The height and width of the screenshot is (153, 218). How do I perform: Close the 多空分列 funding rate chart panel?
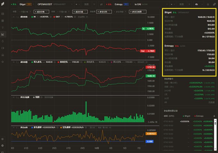coord(13,127)
